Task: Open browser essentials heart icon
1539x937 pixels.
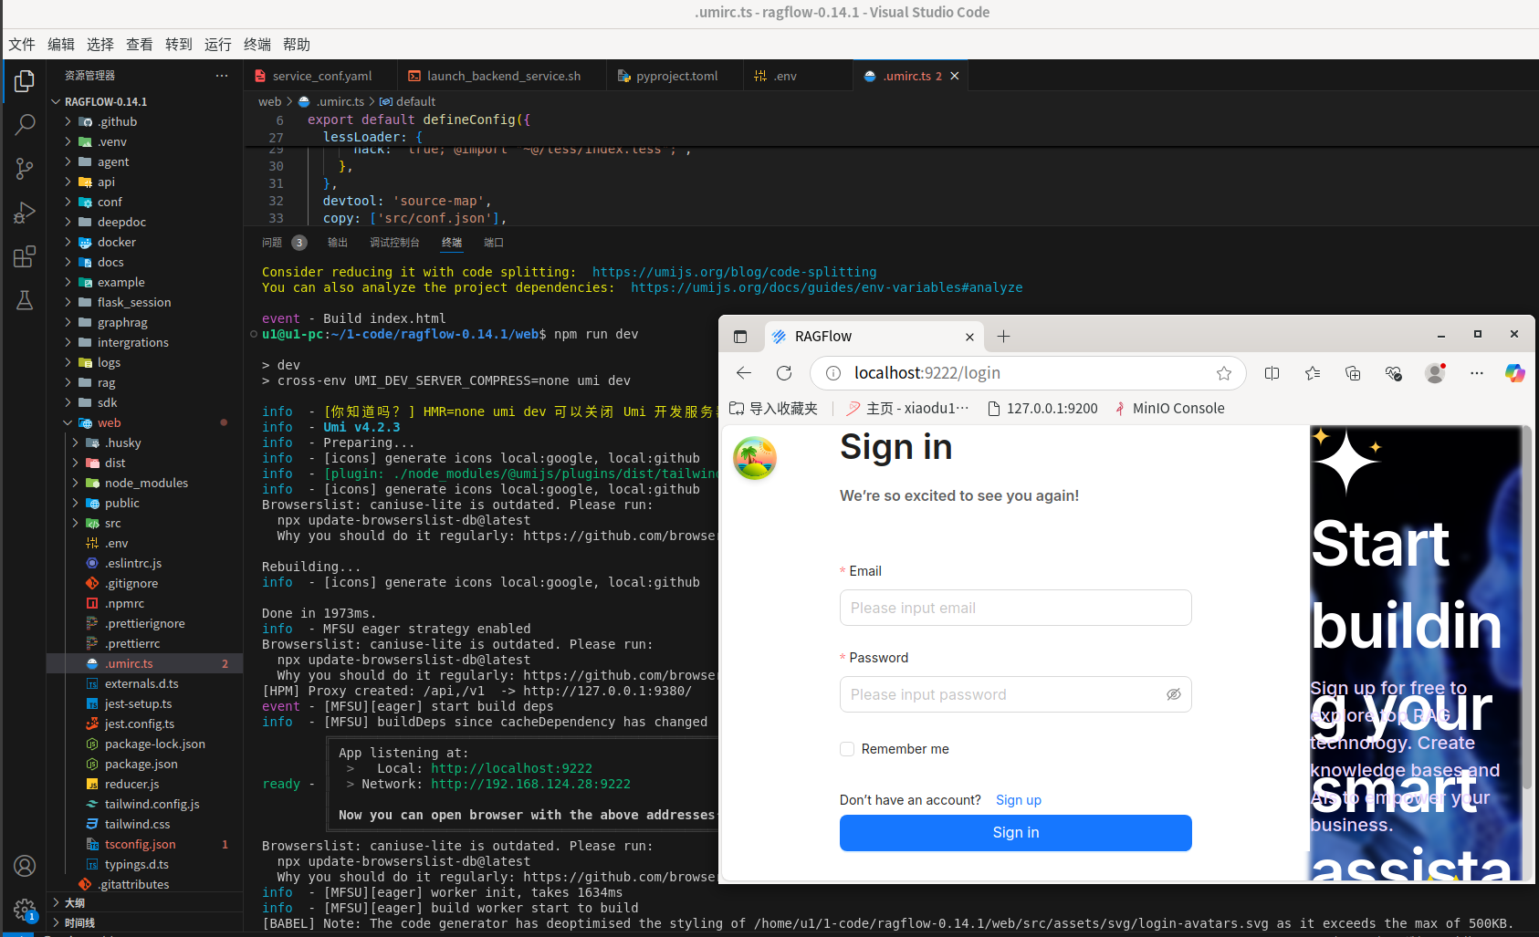Action: pyautogui.click(x=1393, y=373)
